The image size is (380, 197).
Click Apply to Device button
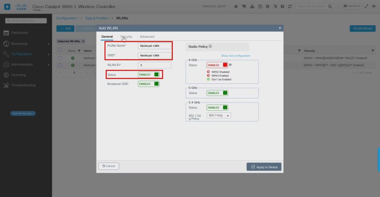point(264,167)
